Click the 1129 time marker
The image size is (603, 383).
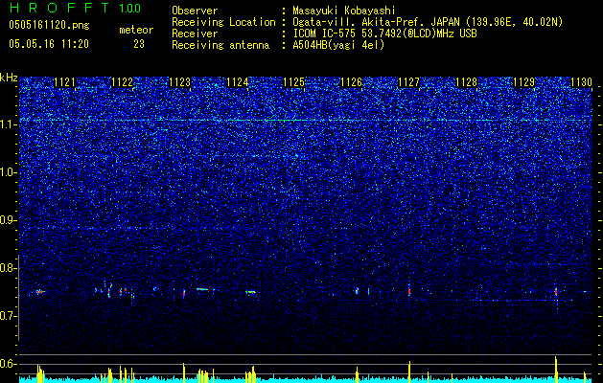[524, 82]
